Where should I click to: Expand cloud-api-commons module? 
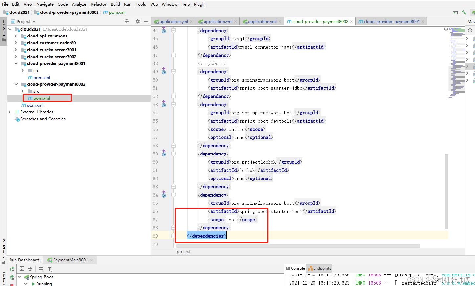tap(16, 36)
